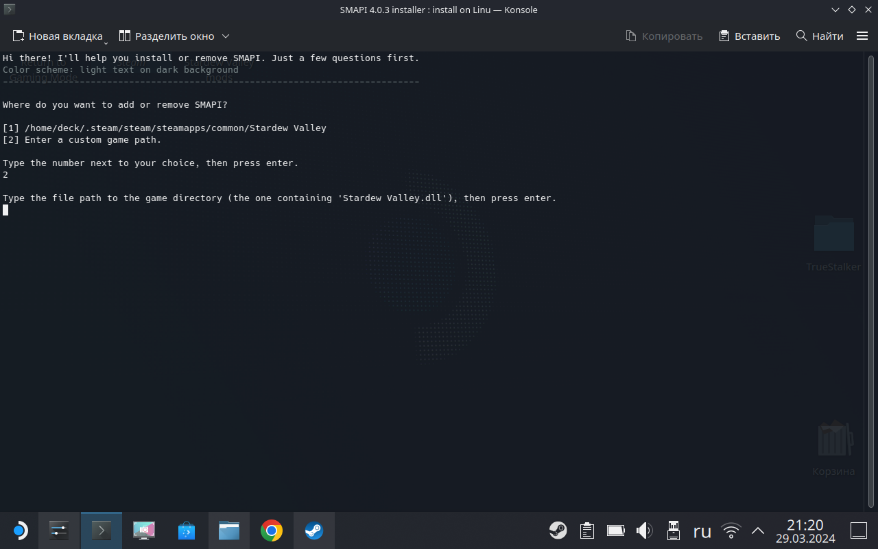Viewport: 878px width, 549px height.
Task: Open the volume control in the system tray
Action: 644,530
